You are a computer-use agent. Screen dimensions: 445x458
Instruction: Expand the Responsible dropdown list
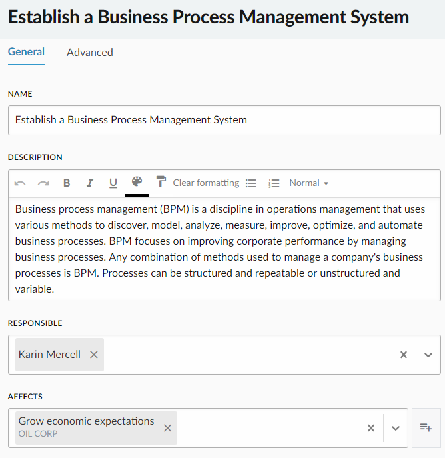[x=428, y=355]
